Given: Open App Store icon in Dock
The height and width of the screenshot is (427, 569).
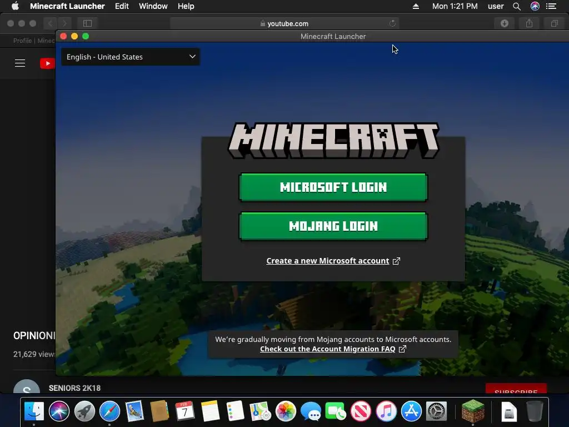Looking at the screenshot, I should 411,411.
